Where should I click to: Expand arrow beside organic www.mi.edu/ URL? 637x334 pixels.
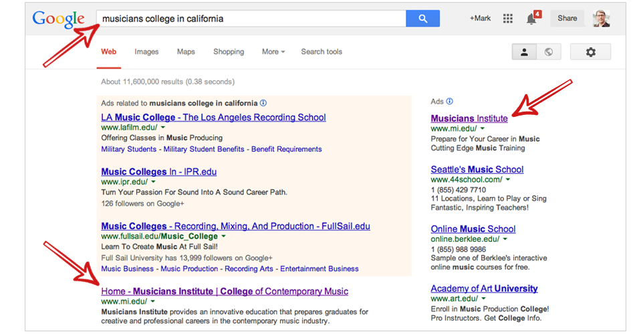click(x=153, y=301)
